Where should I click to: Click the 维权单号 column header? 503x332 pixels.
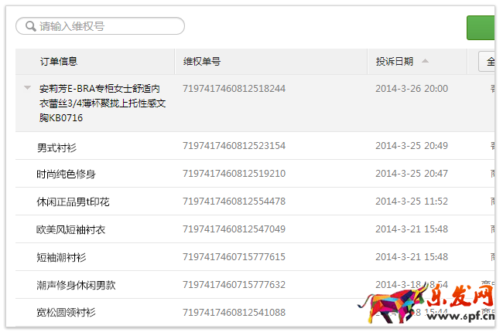click(202, 62)
